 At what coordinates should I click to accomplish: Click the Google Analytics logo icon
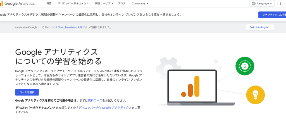click(1, 3)
